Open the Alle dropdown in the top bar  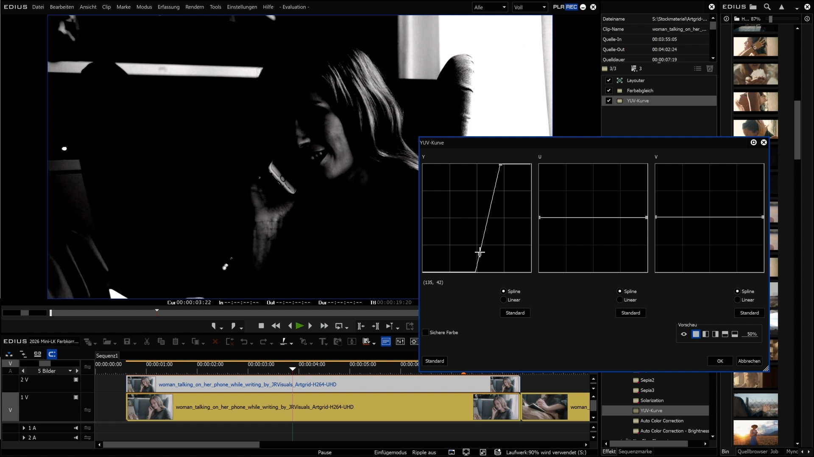coord(490,7)
